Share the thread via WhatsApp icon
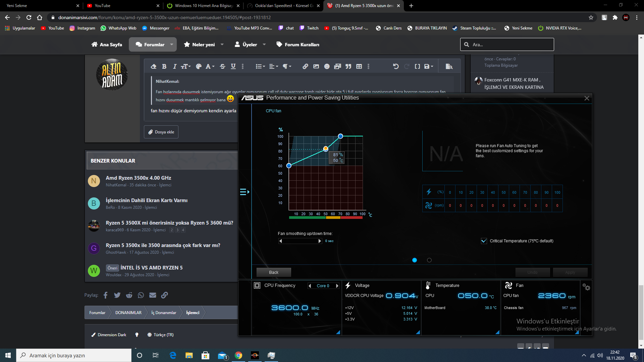 tap(141, 295)
